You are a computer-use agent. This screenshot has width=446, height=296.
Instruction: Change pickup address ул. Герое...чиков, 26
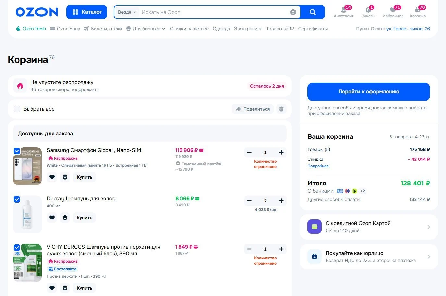point(408,29)
